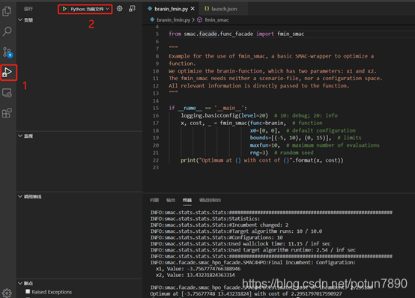Click the import line 'from smac.facade.func_facade'

(237, 34)
